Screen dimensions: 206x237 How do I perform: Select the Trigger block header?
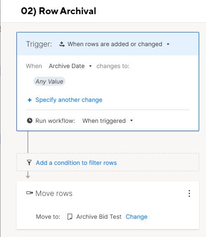click(108, 44)
